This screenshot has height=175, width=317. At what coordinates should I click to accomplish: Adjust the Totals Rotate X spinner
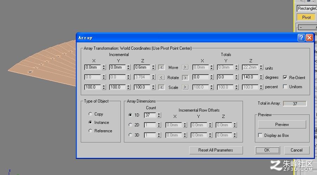212,77
